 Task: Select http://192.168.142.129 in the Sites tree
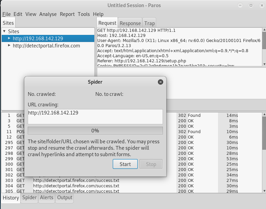[38, 38]
